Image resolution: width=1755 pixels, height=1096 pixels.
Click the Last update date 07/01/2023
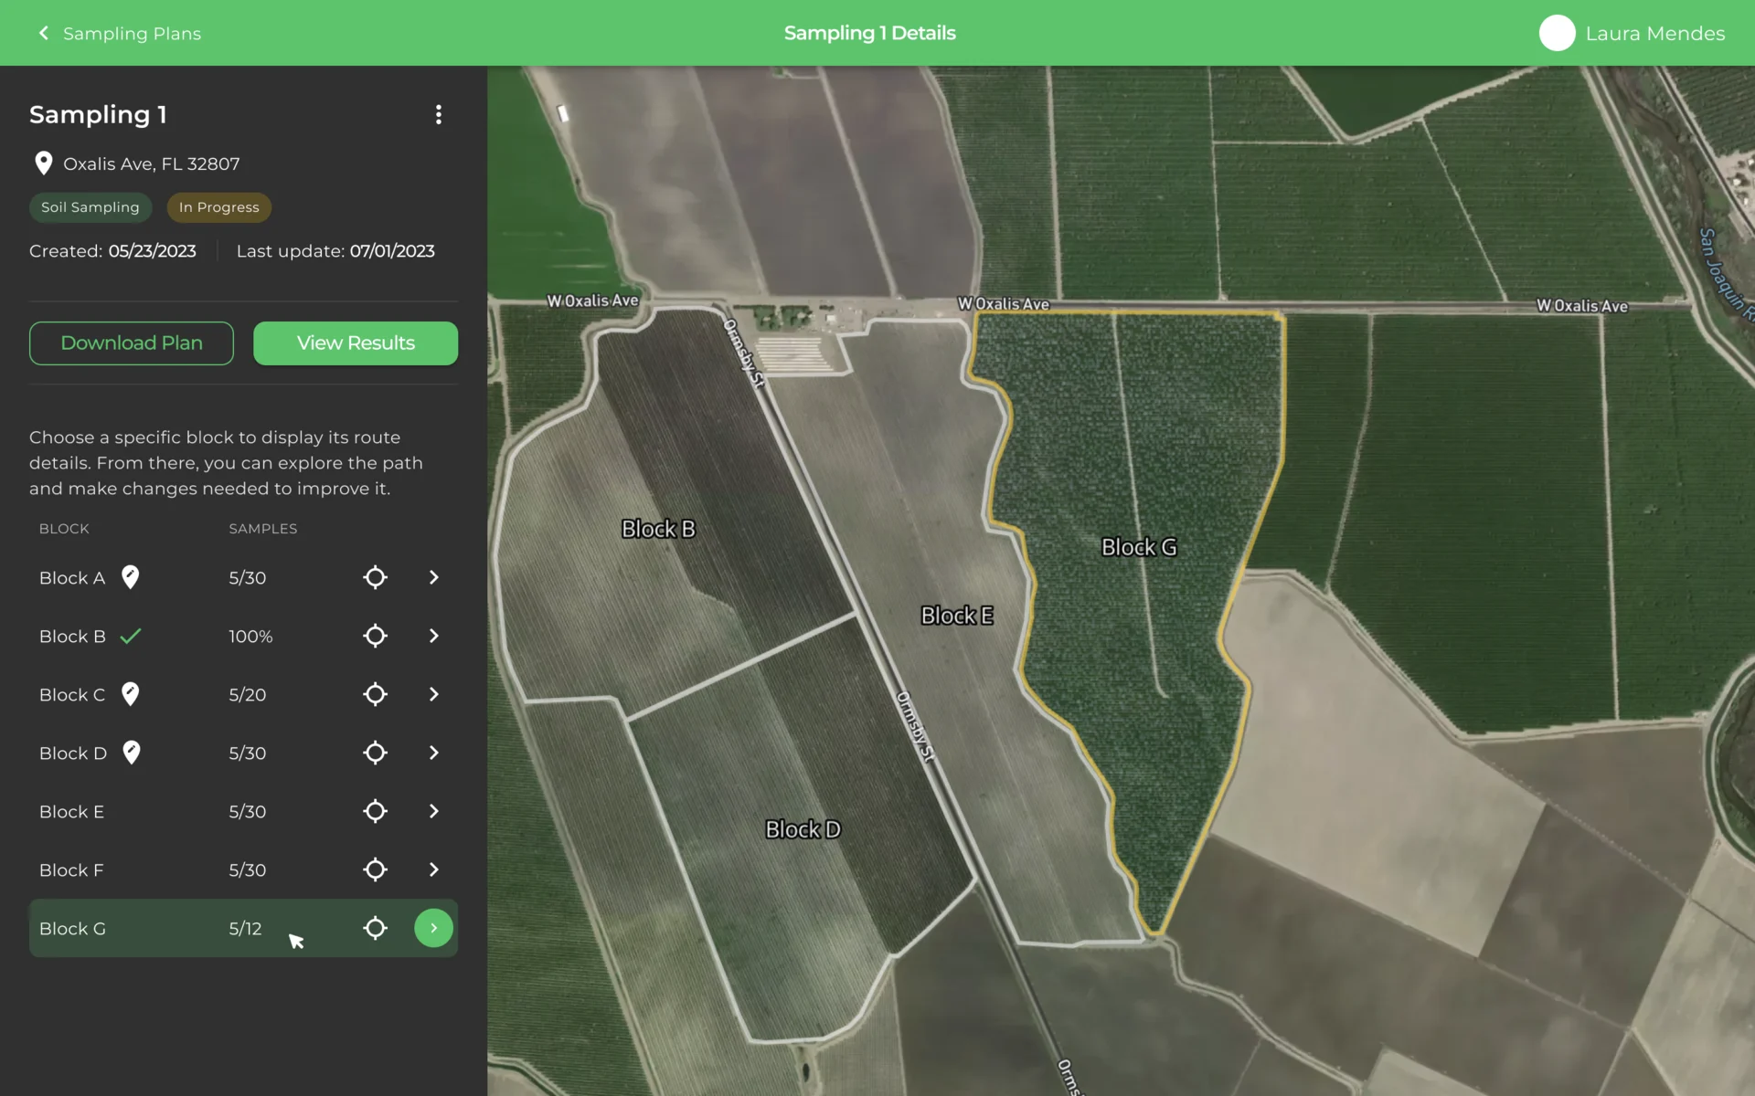(392, 251)
